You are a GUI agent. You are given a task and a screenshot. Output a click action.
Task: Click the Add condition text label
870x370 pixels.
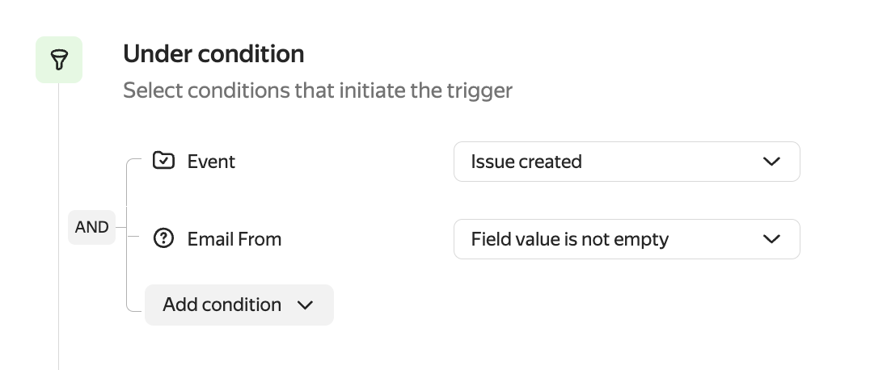tap(222, 305)
